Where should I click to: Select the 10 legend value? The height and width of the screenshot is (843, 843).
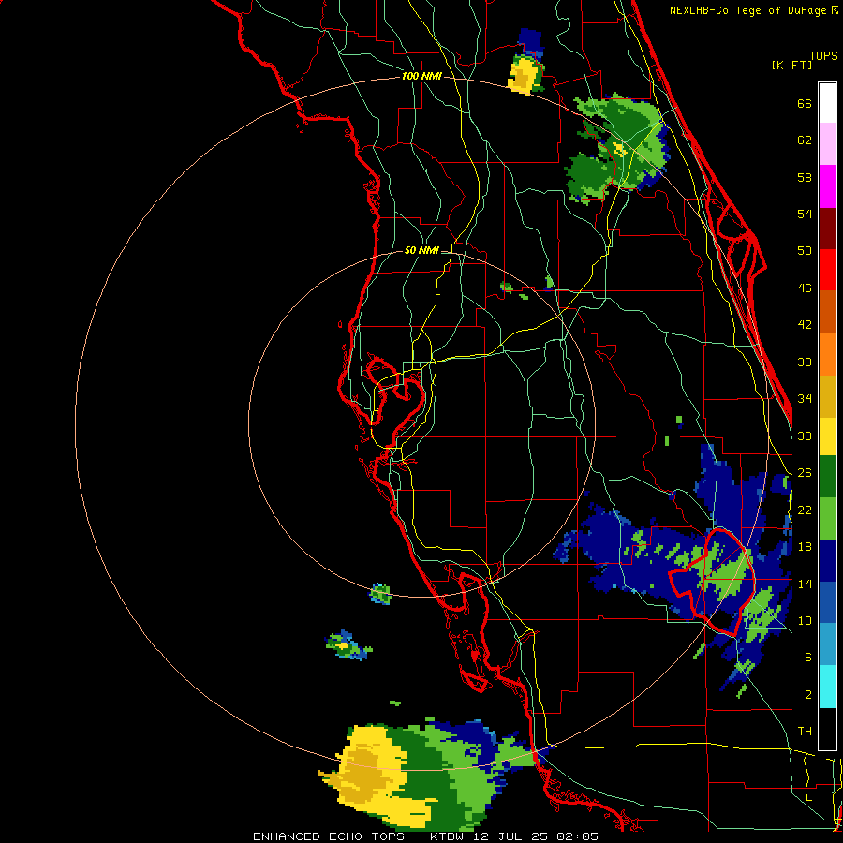point(805,620)
